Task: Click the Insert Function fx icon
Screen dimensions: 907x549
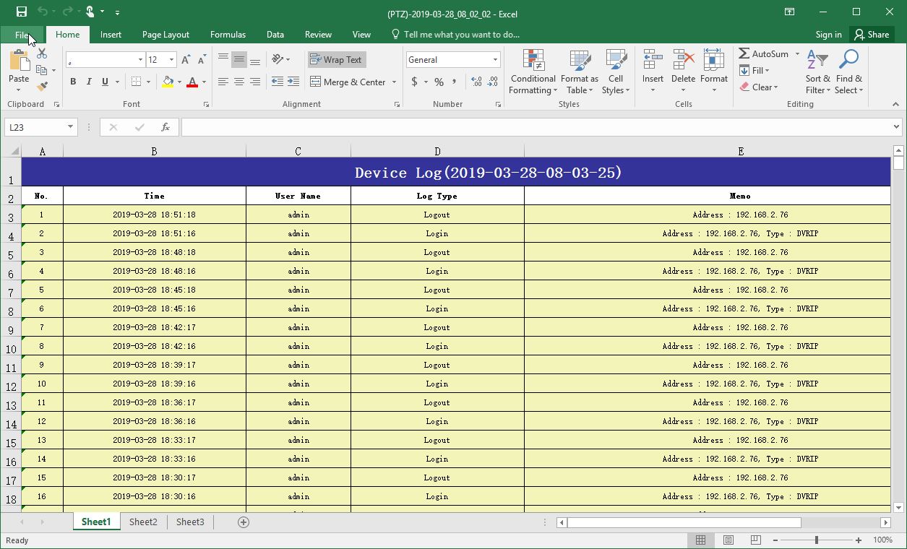Action: coord(166,127)
